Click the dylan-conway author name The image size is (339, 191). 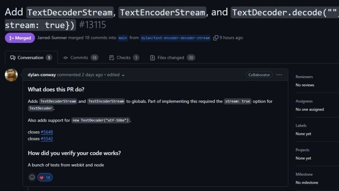coord(42,75)
